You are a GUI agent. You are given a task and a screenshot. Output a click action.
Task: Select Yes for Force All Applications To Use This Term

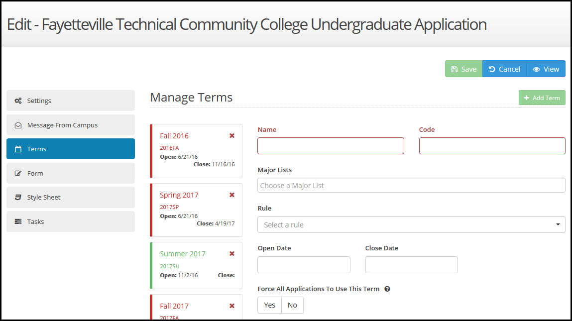tap(269, 305)
